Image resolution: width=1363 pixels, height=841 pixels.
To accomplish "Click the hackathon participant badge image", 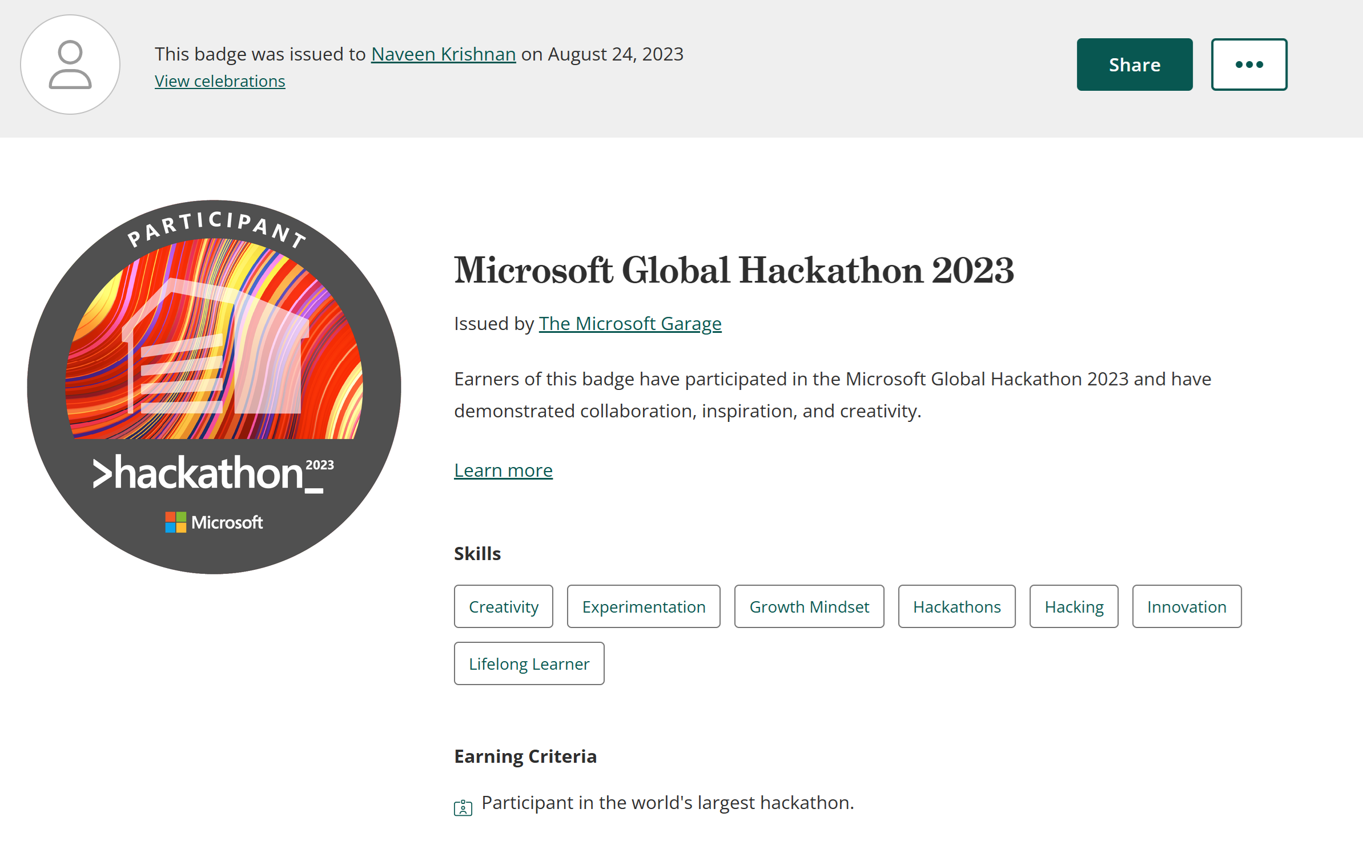I will tap(214, 387).
